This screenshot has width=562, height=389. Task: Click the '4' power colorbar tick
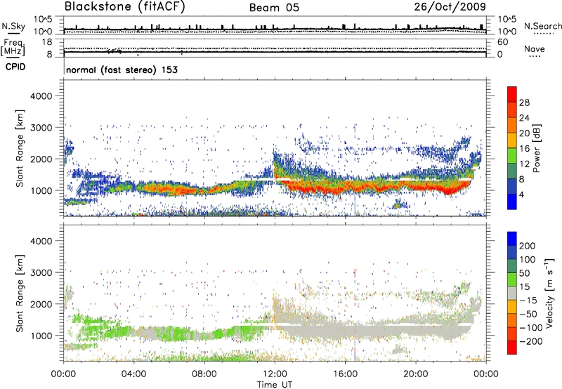521,194
